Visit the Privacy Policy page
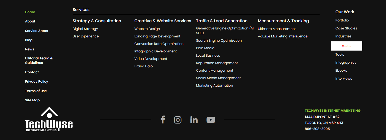 pyautogui.click(x=36, y=81)
